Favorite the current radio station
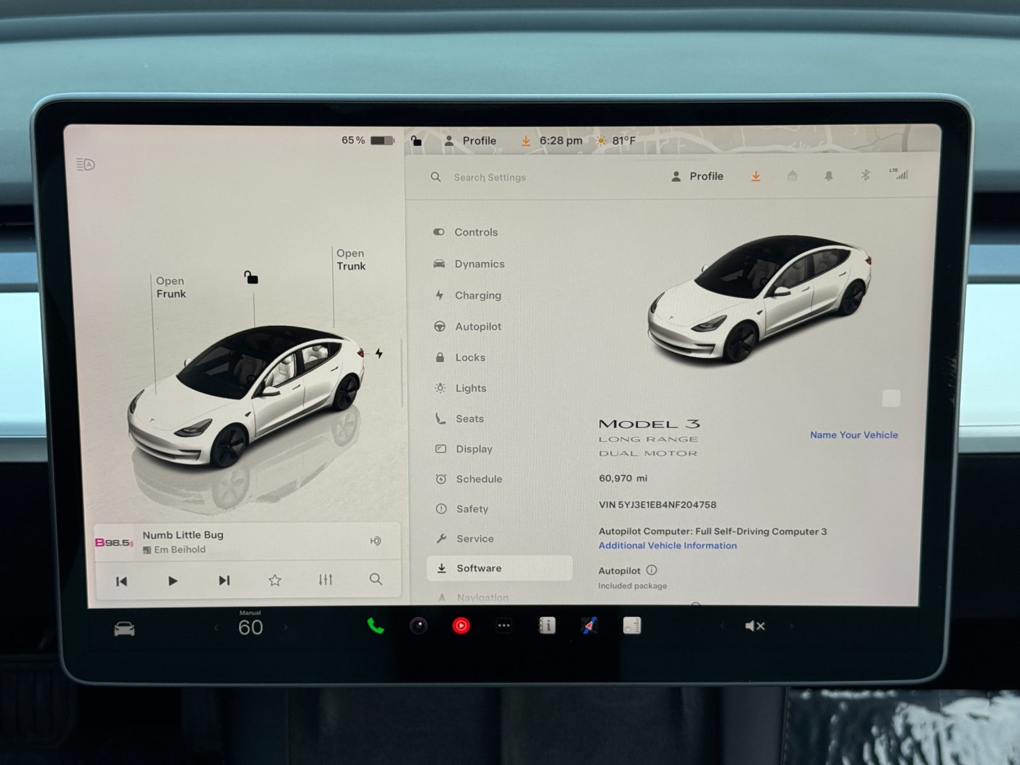 point(275,580)
